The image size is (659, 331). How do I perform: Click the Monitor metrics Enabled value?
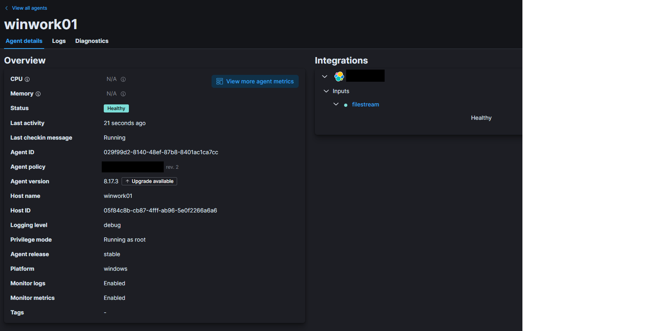114,298
